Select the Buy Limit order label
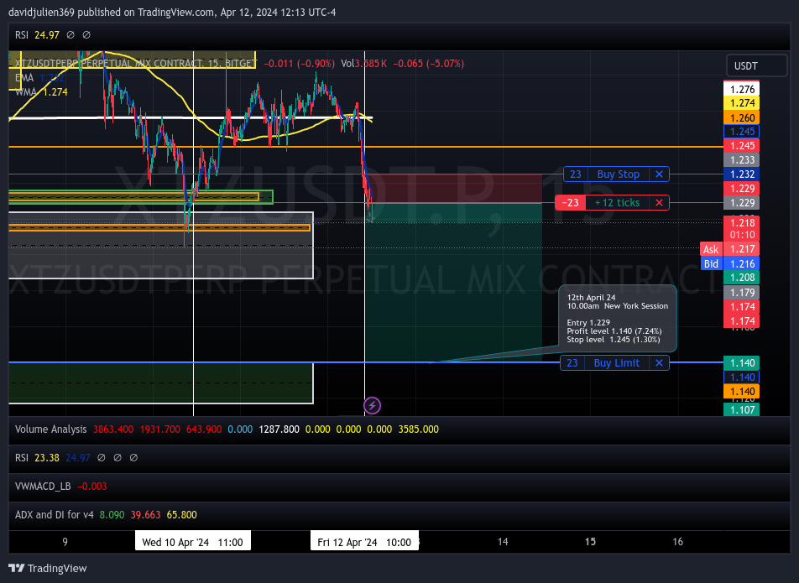Image resolution: width=799 pixels, height=583 pixels. point(616,363)
